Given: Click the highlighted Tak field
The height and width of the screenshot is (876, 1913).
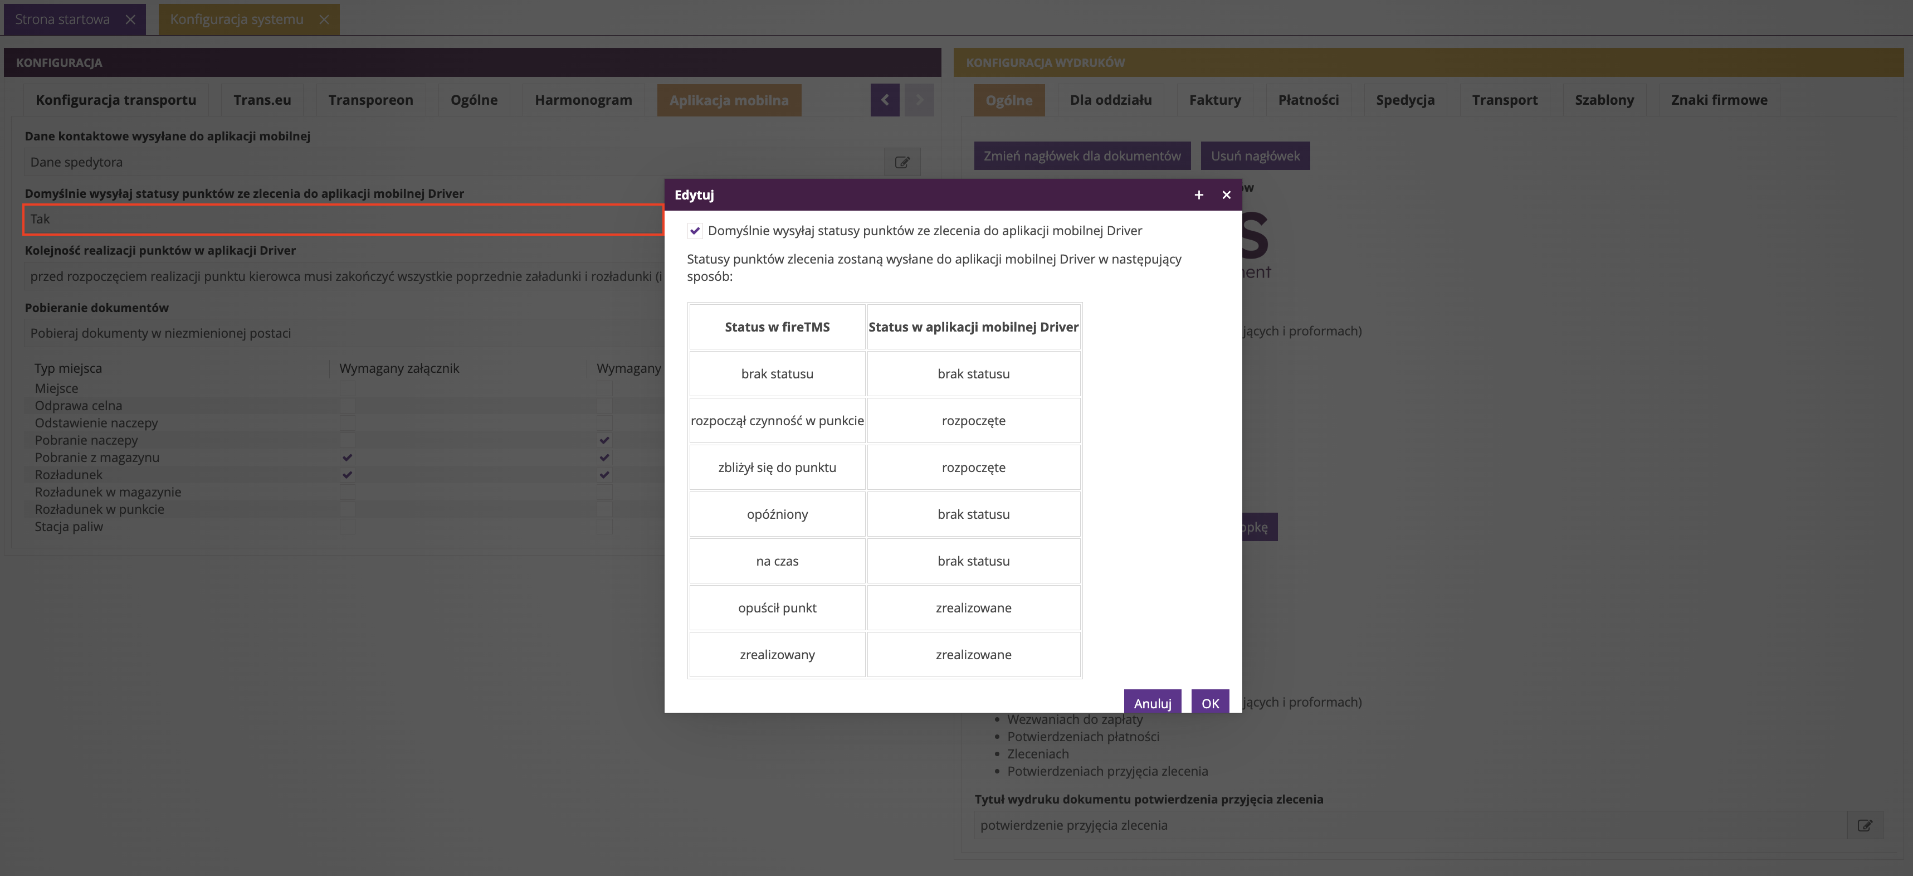Looking at the screenshot, I should [x=341, y=219].
